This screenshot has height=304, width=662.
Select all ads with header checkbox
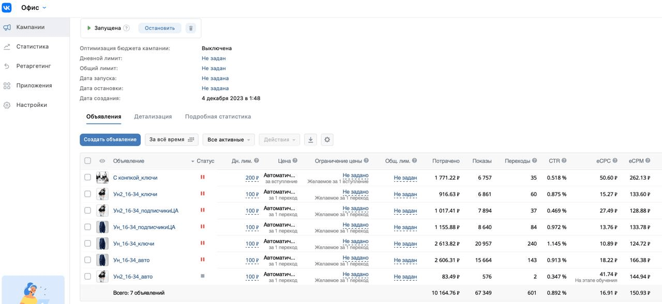click(x=87, y=161)
